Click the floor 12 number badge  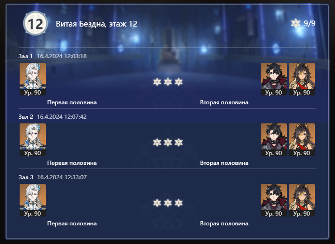(35, 23)
